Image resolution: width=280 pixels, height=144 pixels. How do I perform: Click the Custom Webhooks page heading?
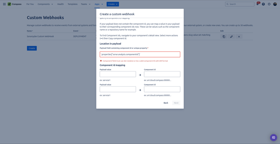(45, 18)
